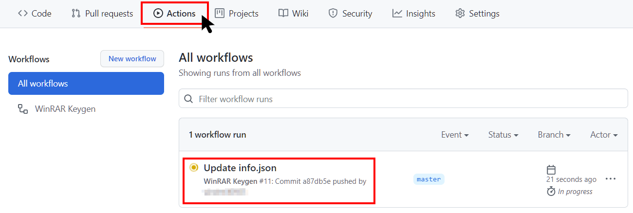Screen dimensions: 633x213
Task: Open the Actor filter dropdown
Action: pos(604,135)
